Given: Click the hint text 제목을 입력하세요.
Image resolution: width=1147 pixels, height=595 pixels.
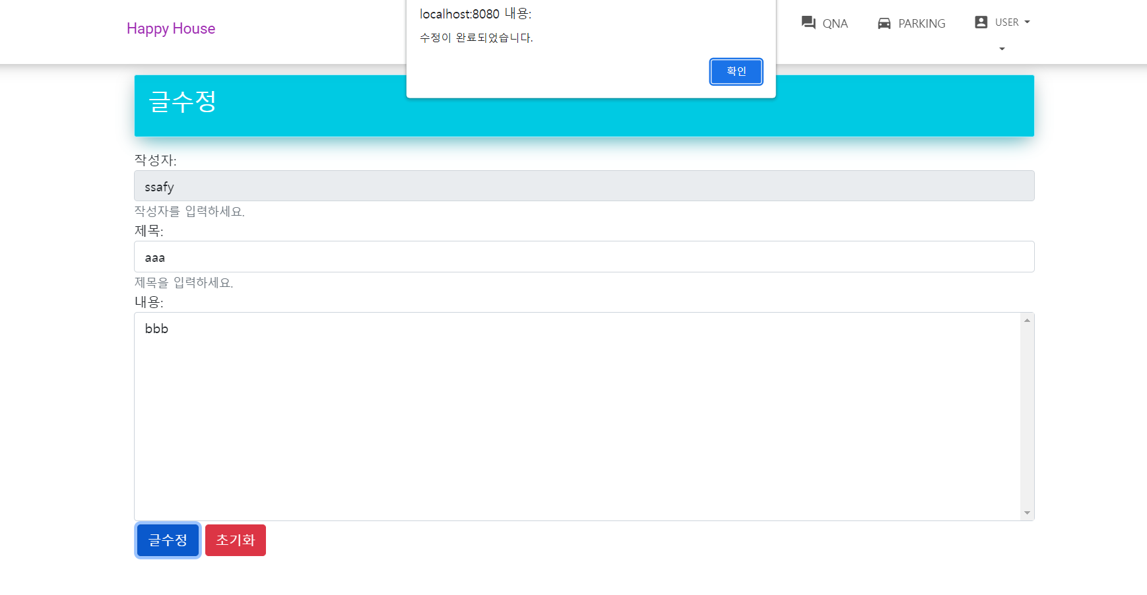Looking at the screenshot, I should pyautogui.click(x=183, y=282).
